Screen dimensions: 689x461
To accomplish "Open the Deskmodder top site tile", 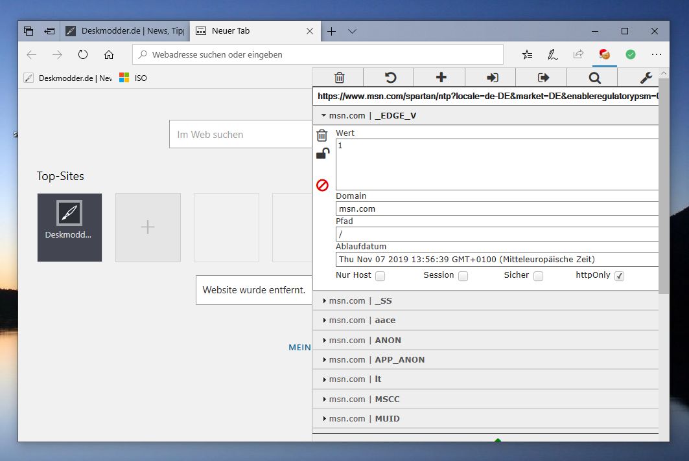I will point(69,227).
